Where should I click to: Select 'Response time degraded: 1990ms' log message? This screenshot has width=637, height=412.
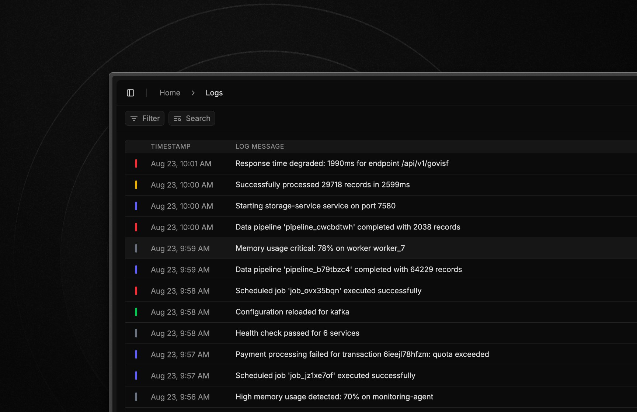(x=342, y=163)
